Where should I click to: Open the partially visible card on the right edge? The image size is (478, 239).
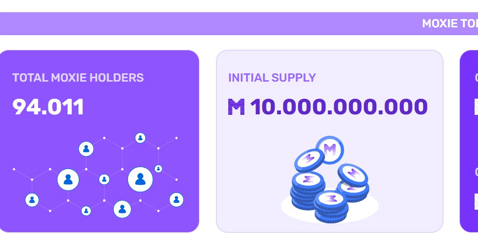(x=469, y=142)
